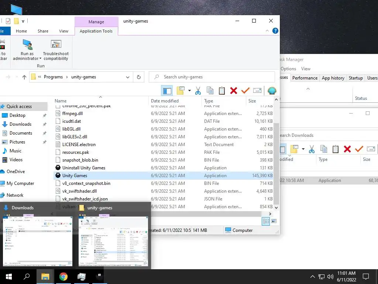Click the Cut scissors icon in unity-games window
Screen dimensions: 378x284
pyautogui.click(x=198, y=91)
